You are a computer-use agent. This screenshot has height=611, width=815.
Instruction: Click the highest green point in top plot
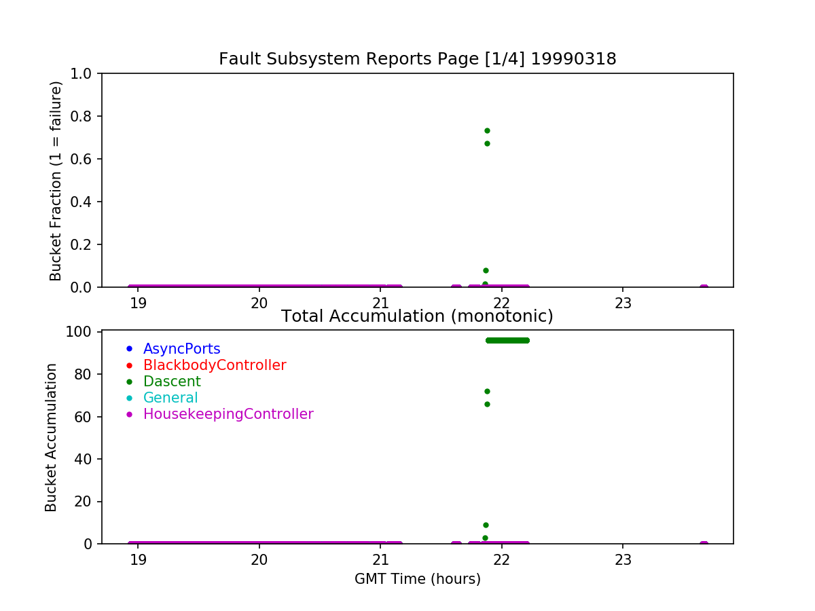click(487, 130)
